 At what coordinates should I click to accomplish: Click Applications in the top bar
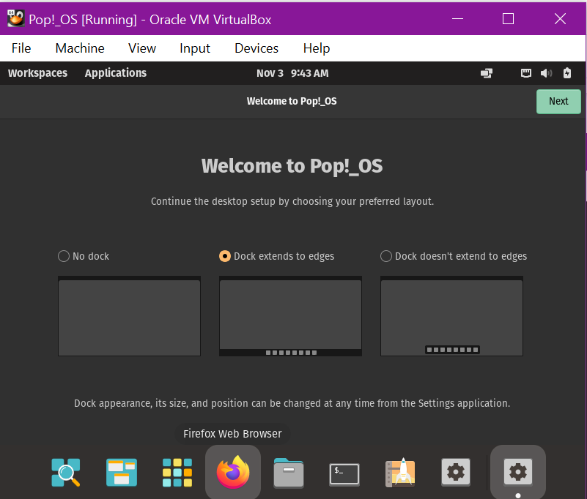[116, 73]
